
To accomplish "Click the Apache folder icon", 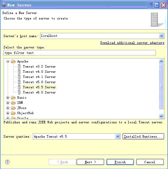I will (x=14, y=62).
